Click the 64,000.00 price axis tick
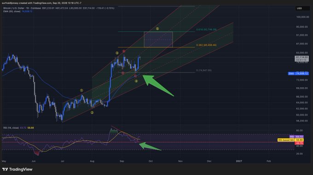This screenshot has width=313, height=175. (x=302, y=103)
